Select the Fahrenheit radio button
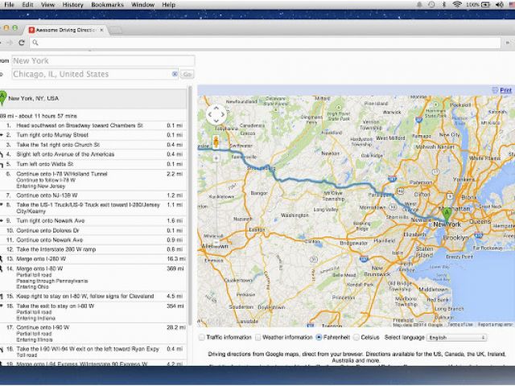This screenshot has width=515, height=386. (319, 337)
